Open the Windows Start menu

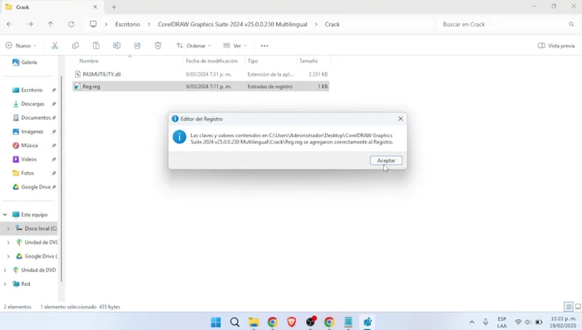(x=215, y=322)
